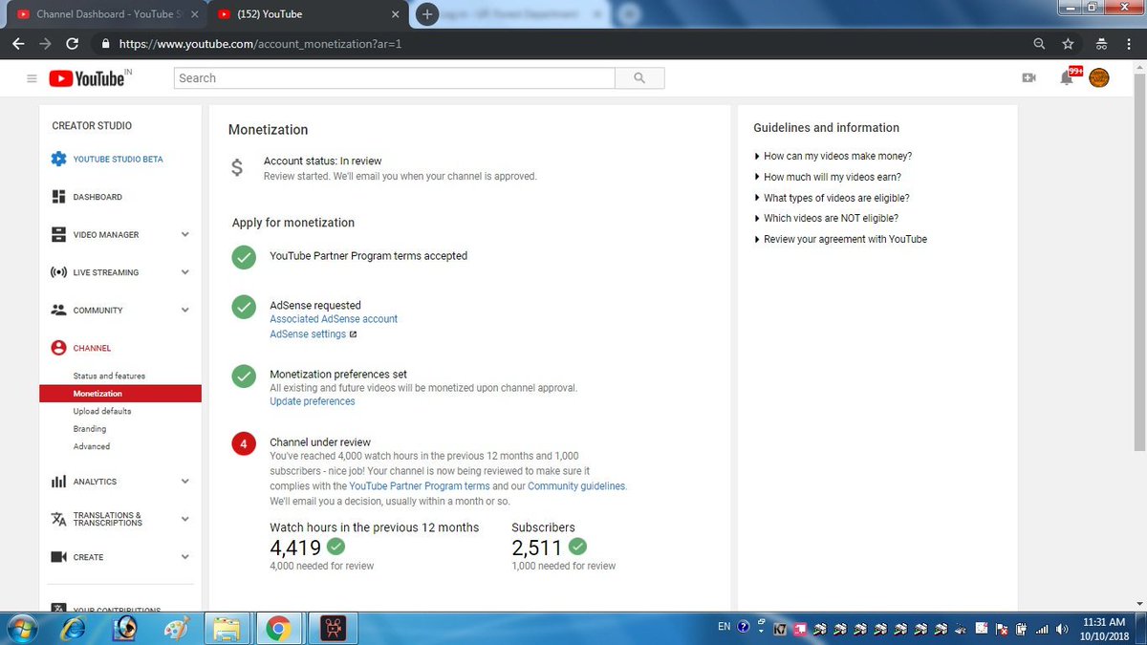Click into the Search input field
1147x645 pixels.
click(x=395, y=78)
